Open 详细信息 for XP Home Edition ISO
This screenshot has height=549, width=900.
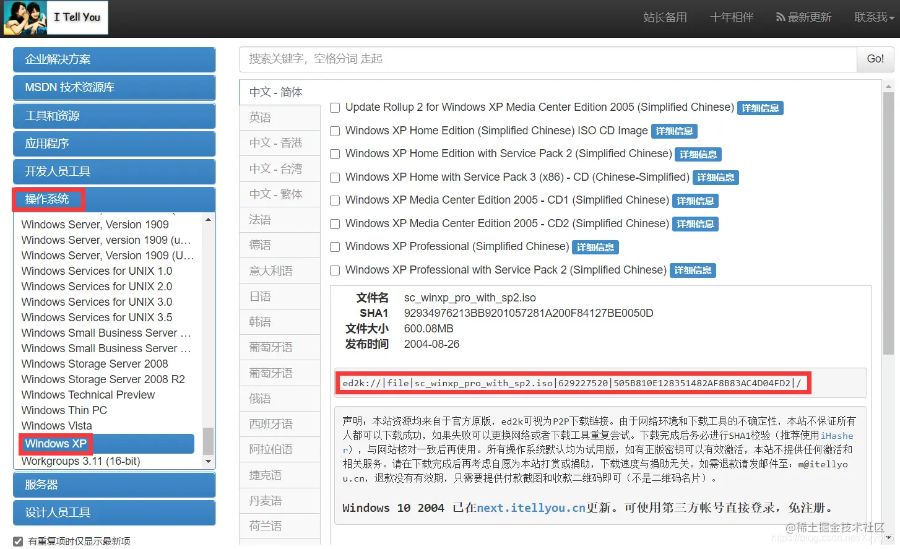674,131
